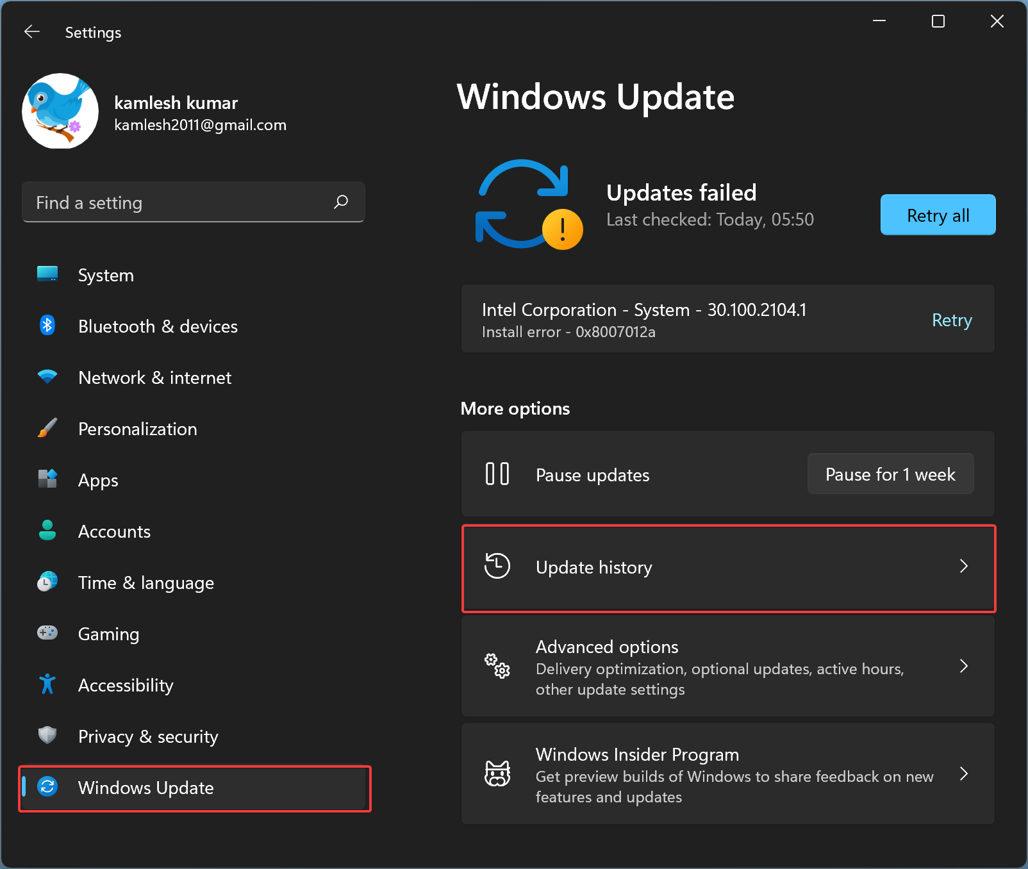The height and width of the screenshot is (869, 1028).
Task: Click the Update history clock icon
Action: point(497,566)
